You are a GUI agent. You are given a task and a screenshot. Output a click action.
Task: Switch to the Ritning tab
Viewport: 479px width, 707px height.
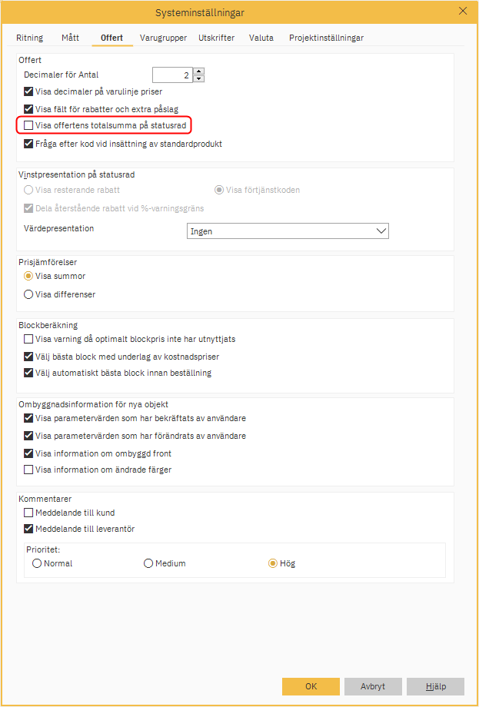click(x=30, y=38)
